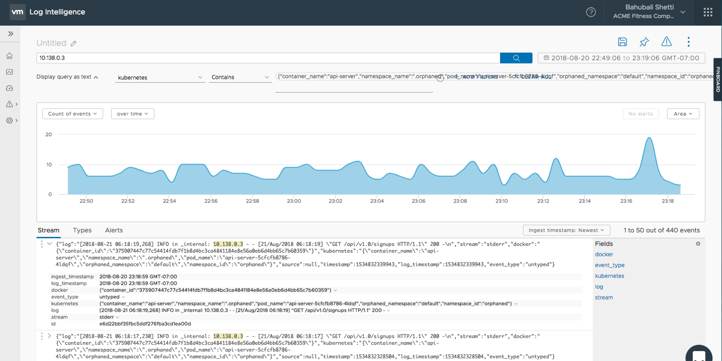722x361 pixels.
Task: Open the Contains operator dropdown
Action: (x=240, y=77)
